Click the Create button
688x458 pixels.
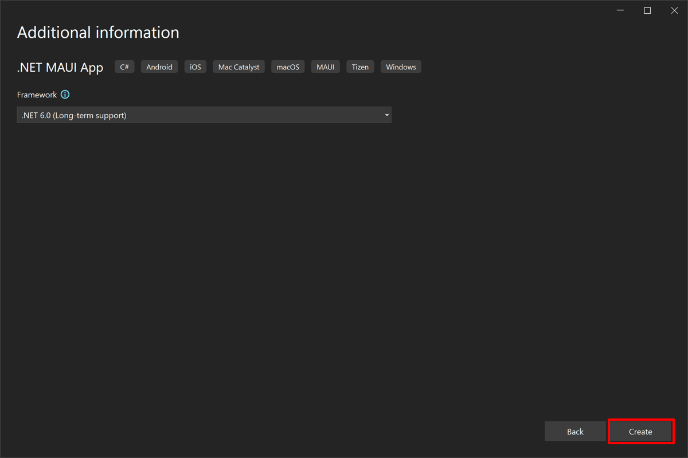pyautogui.click(x=640, y=432)
